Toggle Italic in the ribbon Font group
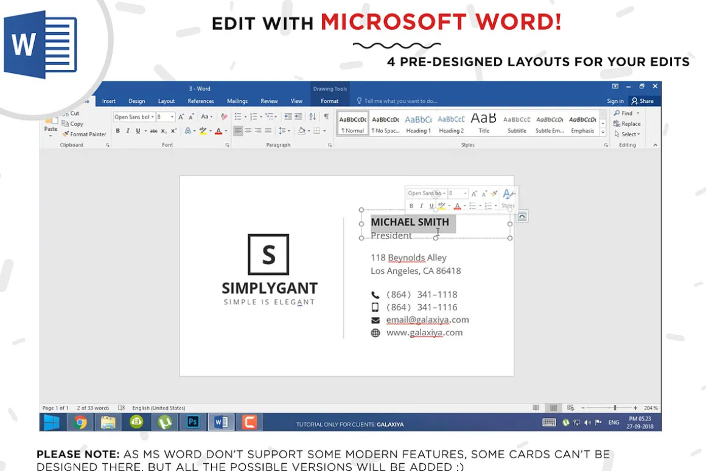This screenshot has height=471, width=706. tap(128, 131)
